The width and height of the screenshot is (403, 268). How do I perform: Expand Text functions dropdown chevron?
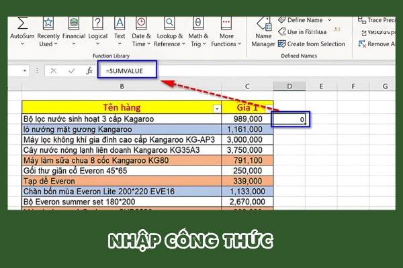coord(120,44)
